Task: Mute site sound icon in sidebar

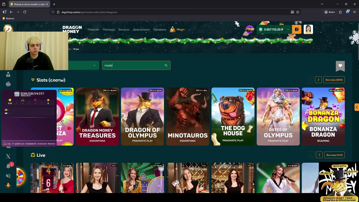Action: 8,176
